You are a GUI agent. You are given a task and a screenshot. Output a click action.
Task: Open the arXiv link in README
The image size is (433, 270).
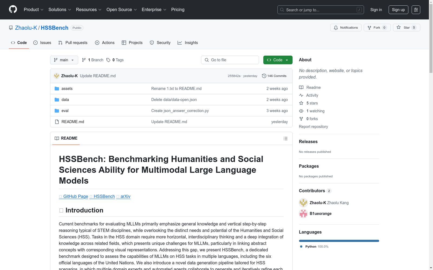[x=123, y=196]
